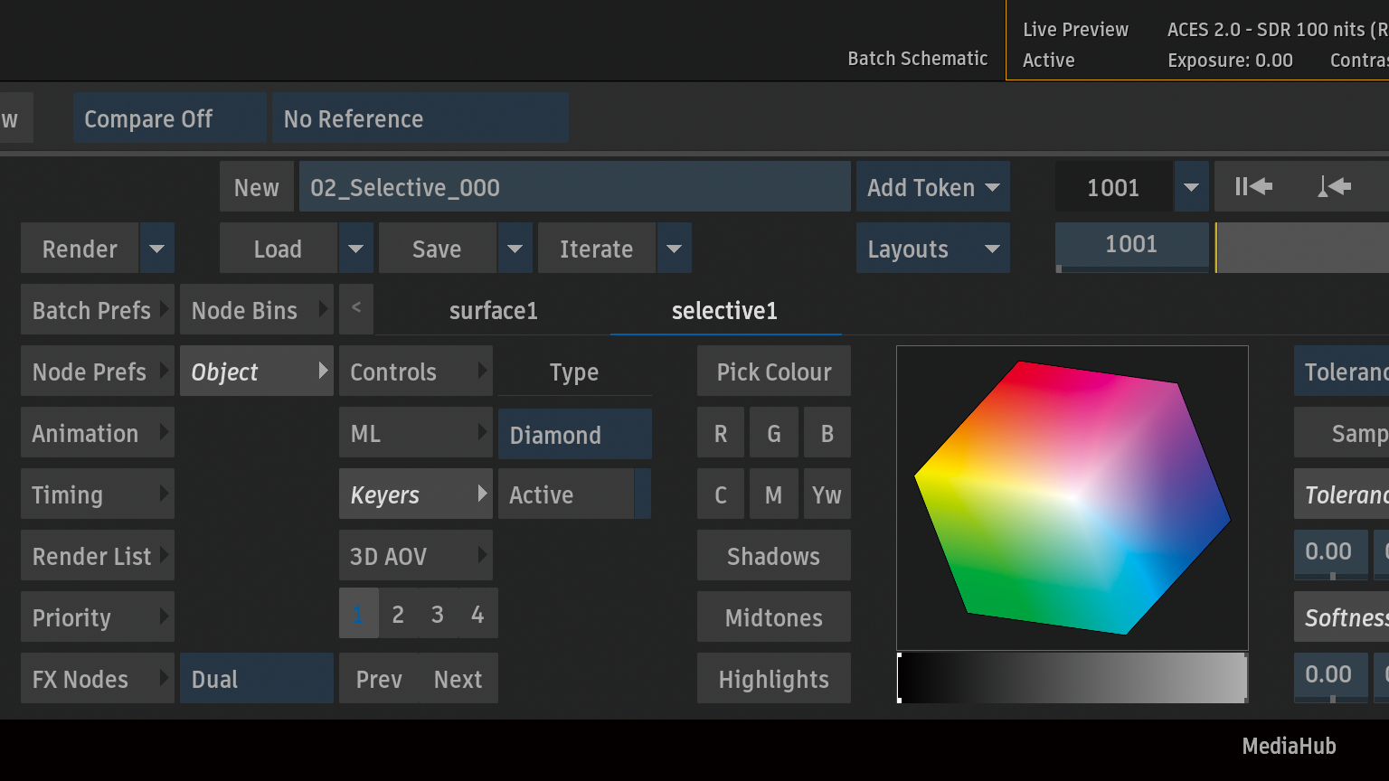Viewport: 1389px width, 781px height.
Task: Open the Render dropdown arrow
Action: [x=156, y=249]
